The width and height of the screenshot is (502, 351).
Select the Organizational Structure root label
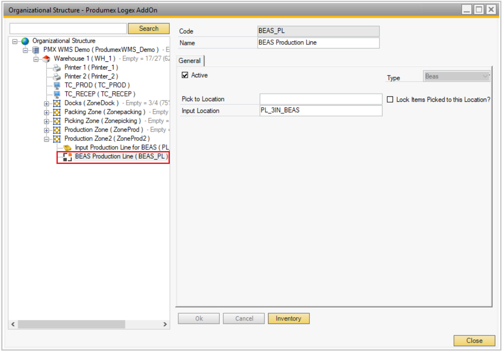click(64, 41)
